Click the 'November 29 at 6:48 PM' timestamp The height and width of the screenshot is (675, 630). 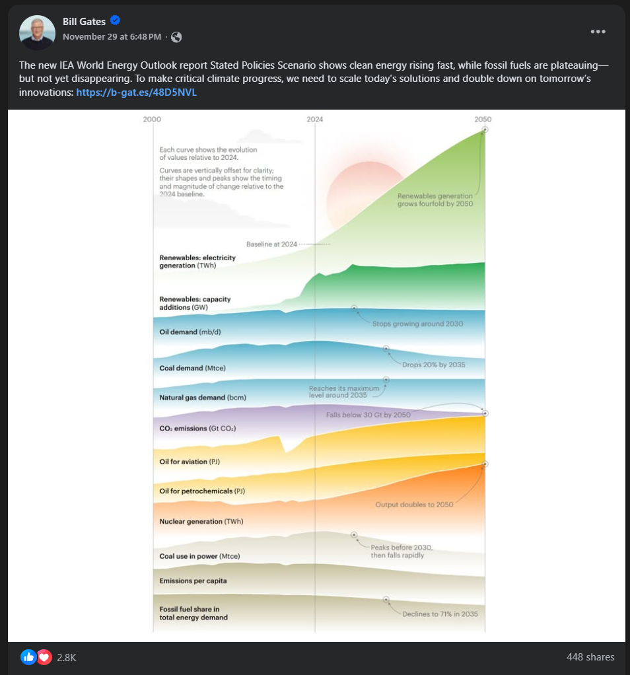pos(112,37)
